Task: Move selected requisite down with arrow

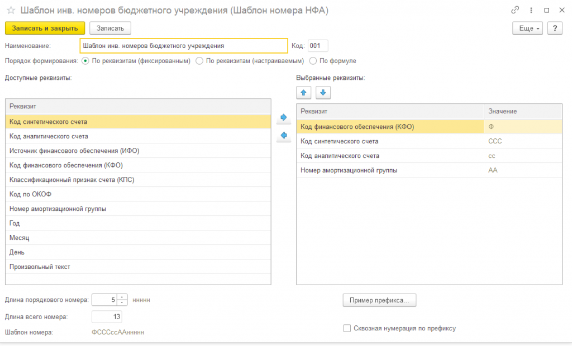Action: click(323, 93)
